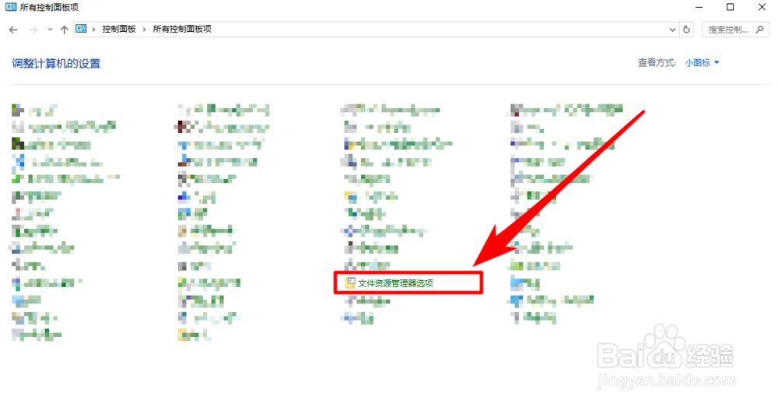Click the search magnifier icon
This screenshot has height=407, width=778.
(x=759, y=30)
